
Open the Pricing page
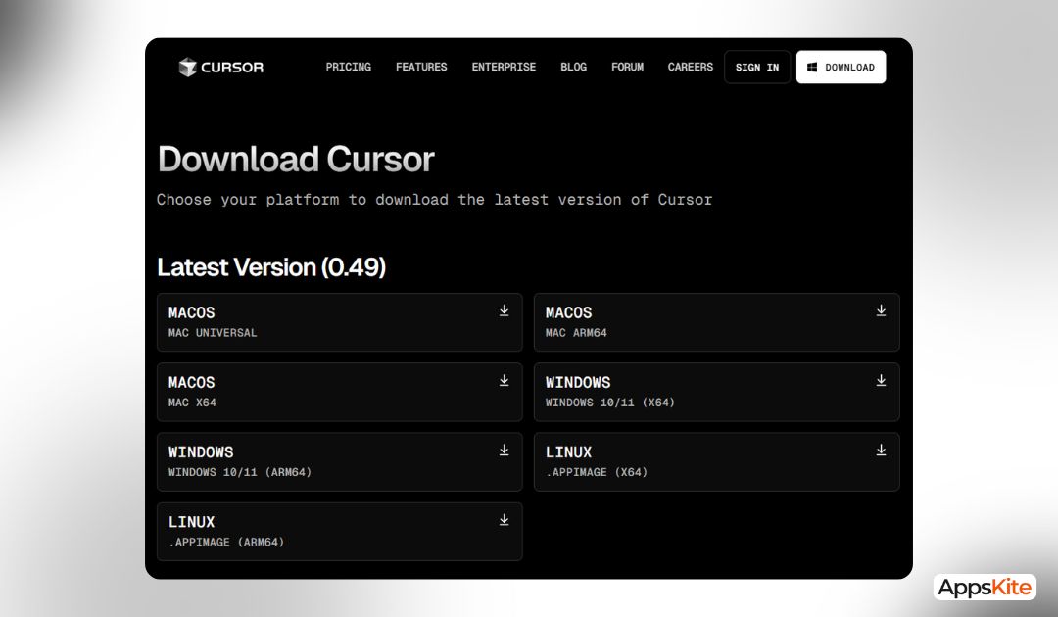[348, 67]
